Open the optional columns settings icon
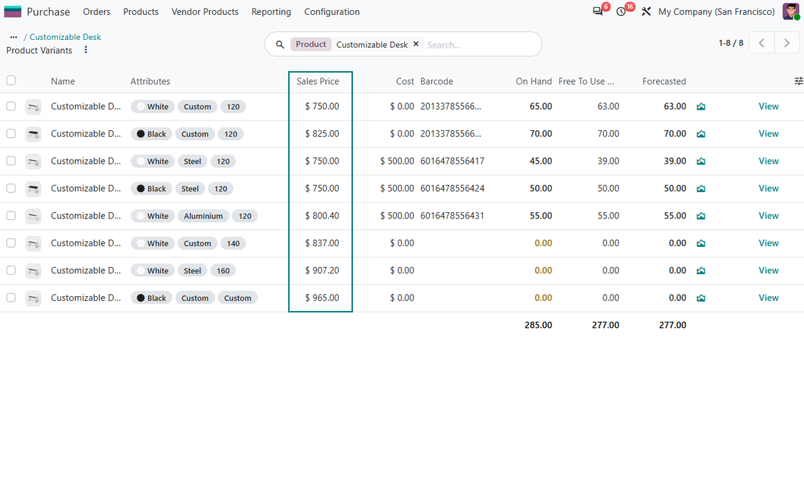Screen dimensions: 804x484 pos(798,81)
